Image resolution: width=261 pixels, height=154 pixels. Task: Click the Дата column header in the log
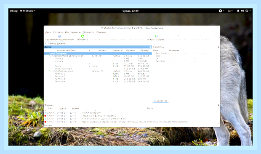[63, 109]
